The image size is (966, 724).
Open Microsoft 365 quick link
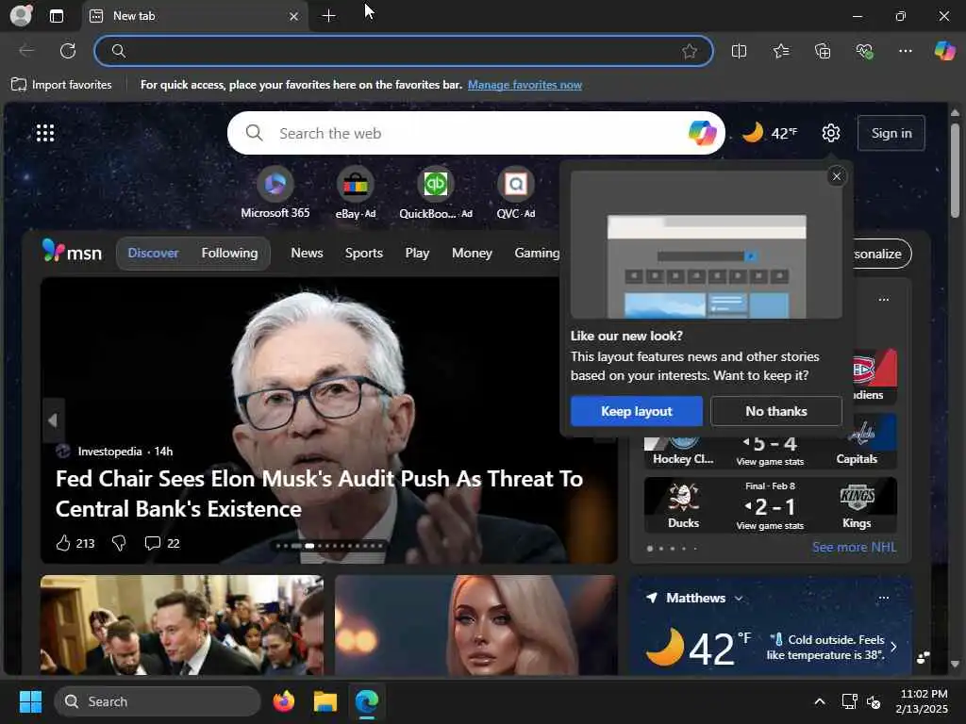click(275, 192)
